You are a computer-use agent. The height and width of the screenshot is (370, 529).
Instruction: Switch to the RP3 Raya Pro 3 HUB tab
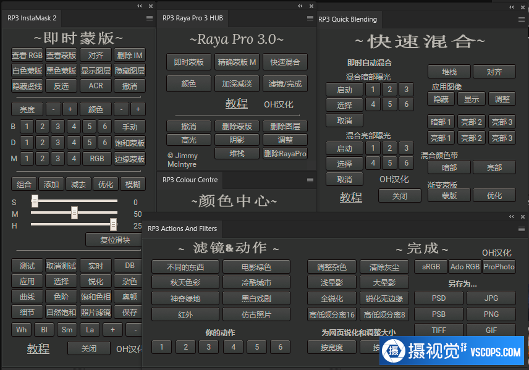tap(193, 18)
